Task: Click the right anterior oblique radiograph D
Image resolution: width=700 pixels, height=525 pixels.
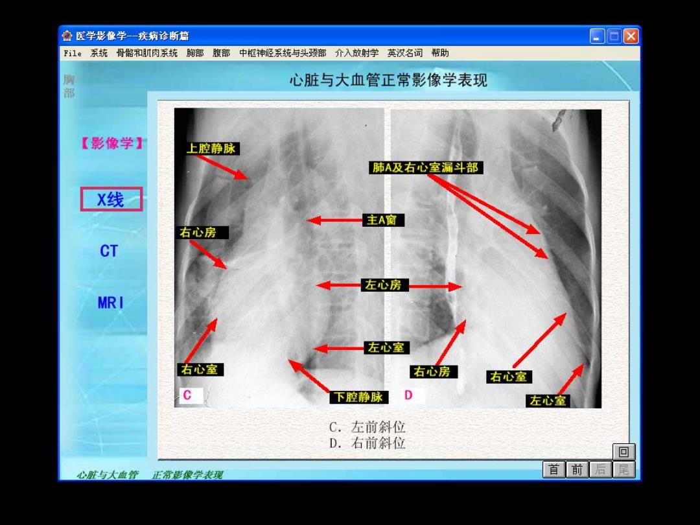Action: [x=496, y=259]
